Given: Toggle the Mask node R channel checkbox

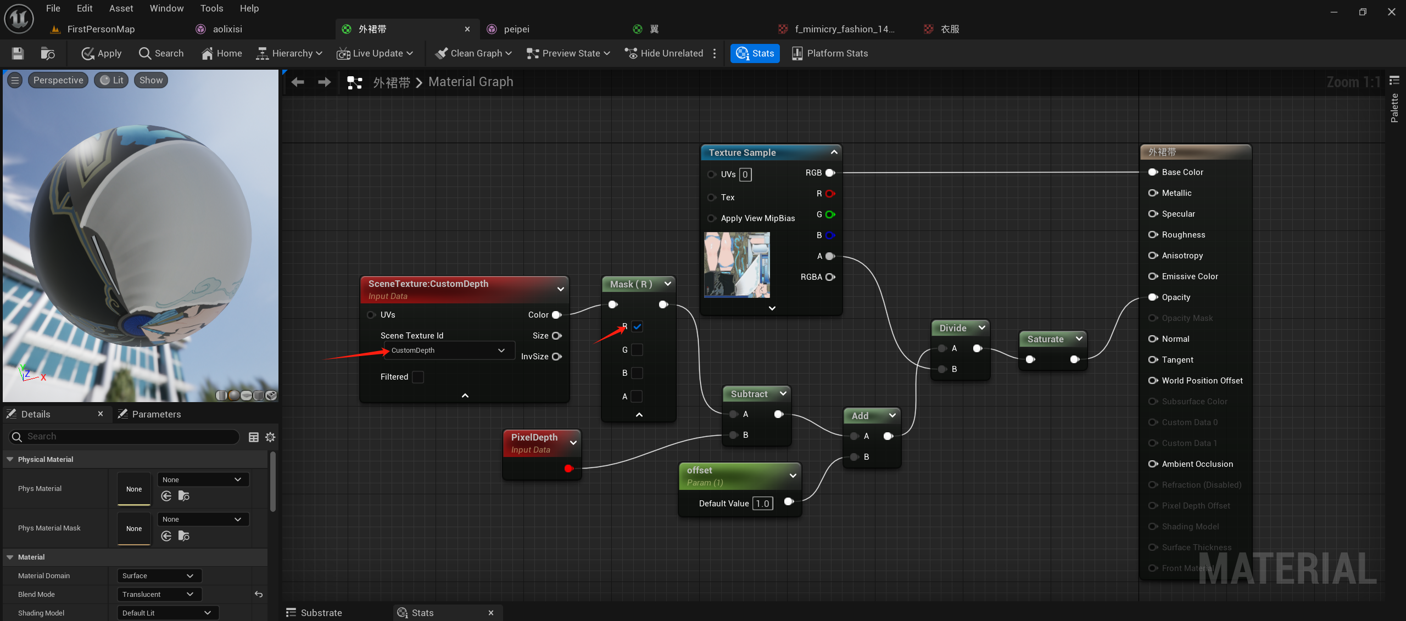Looking at the screenshot, I should pos(637,326).
